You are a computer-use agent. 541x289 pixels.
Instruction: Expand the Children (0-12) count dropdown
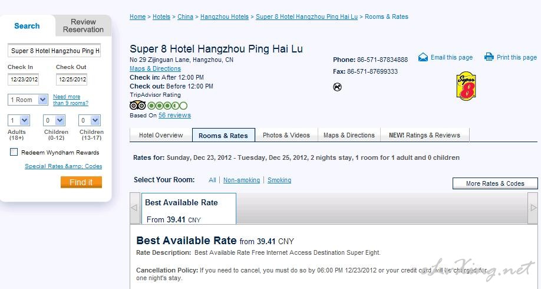pyautogui.click(x=54, y=120)
